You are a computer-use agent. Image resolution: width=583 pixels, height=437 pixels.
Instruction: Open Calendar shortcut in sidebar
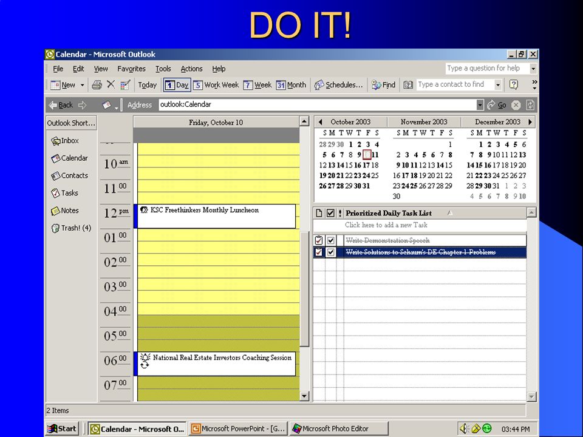69,158
